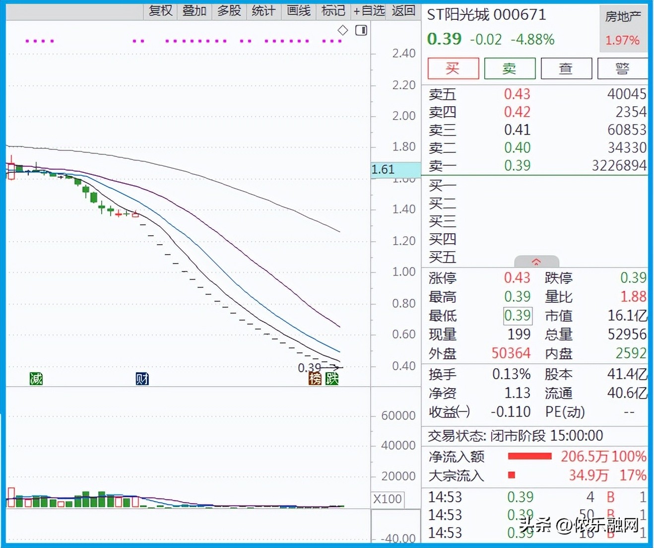The height and width of the screenshot is (548, 654).
Task: Open the 复权 menu item
Action: pyautogui.click(x=160, y=11)
